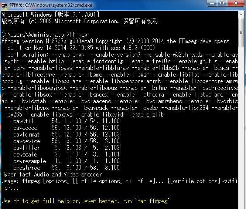Viewport: 246px width, 209px height.
Task: Click '--enable-libopus' option text
Action: tap(93, 88)
